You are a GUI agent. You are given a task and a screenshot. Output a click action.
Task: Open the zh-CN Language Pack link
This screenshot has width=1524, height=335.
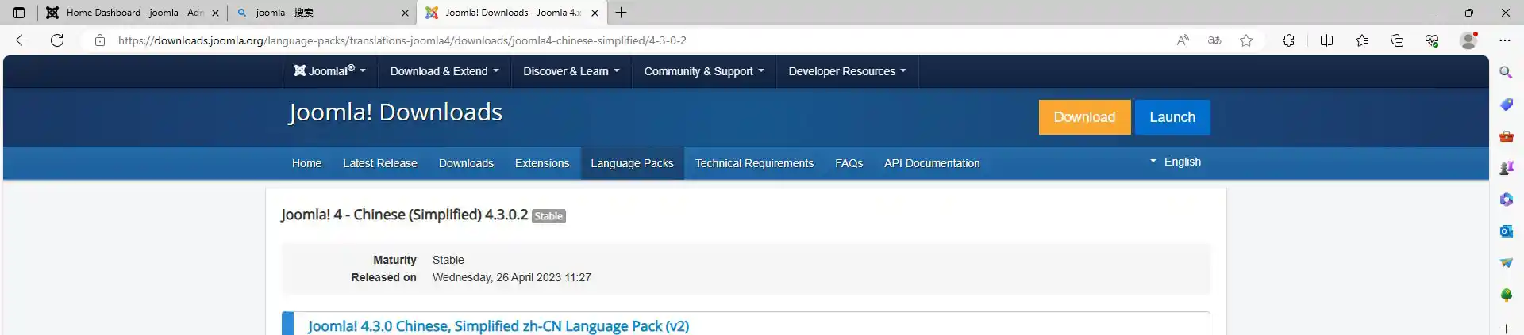click(x=498, y=326)
